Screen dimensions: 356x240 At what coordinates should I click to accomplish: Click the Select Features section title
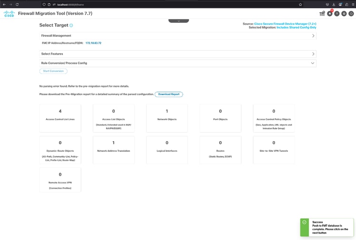click(x=52, y=54)
